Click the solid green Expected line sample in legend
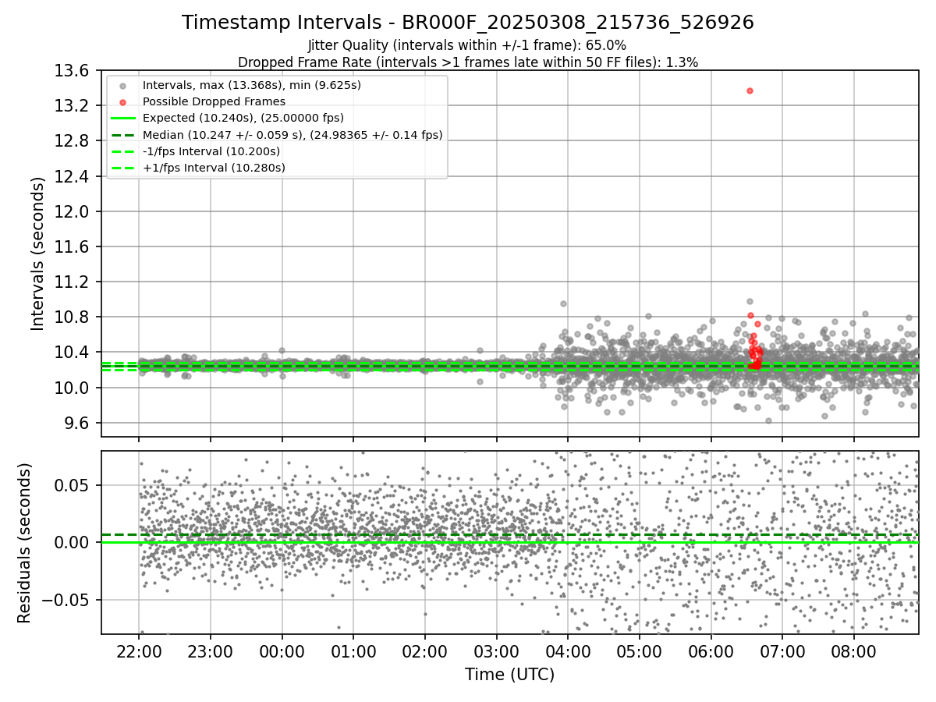936x702 pixels. coord(123,118)
